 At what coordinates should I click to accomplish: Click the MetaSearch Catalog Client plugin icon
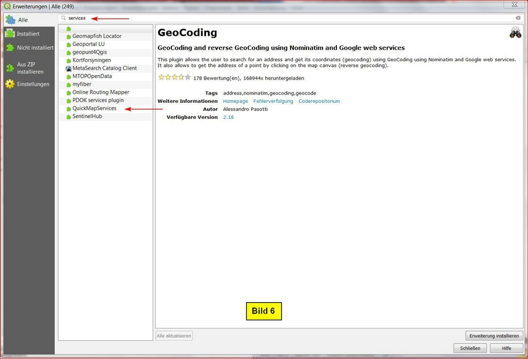pyautogui.click(x=68, y=68)
